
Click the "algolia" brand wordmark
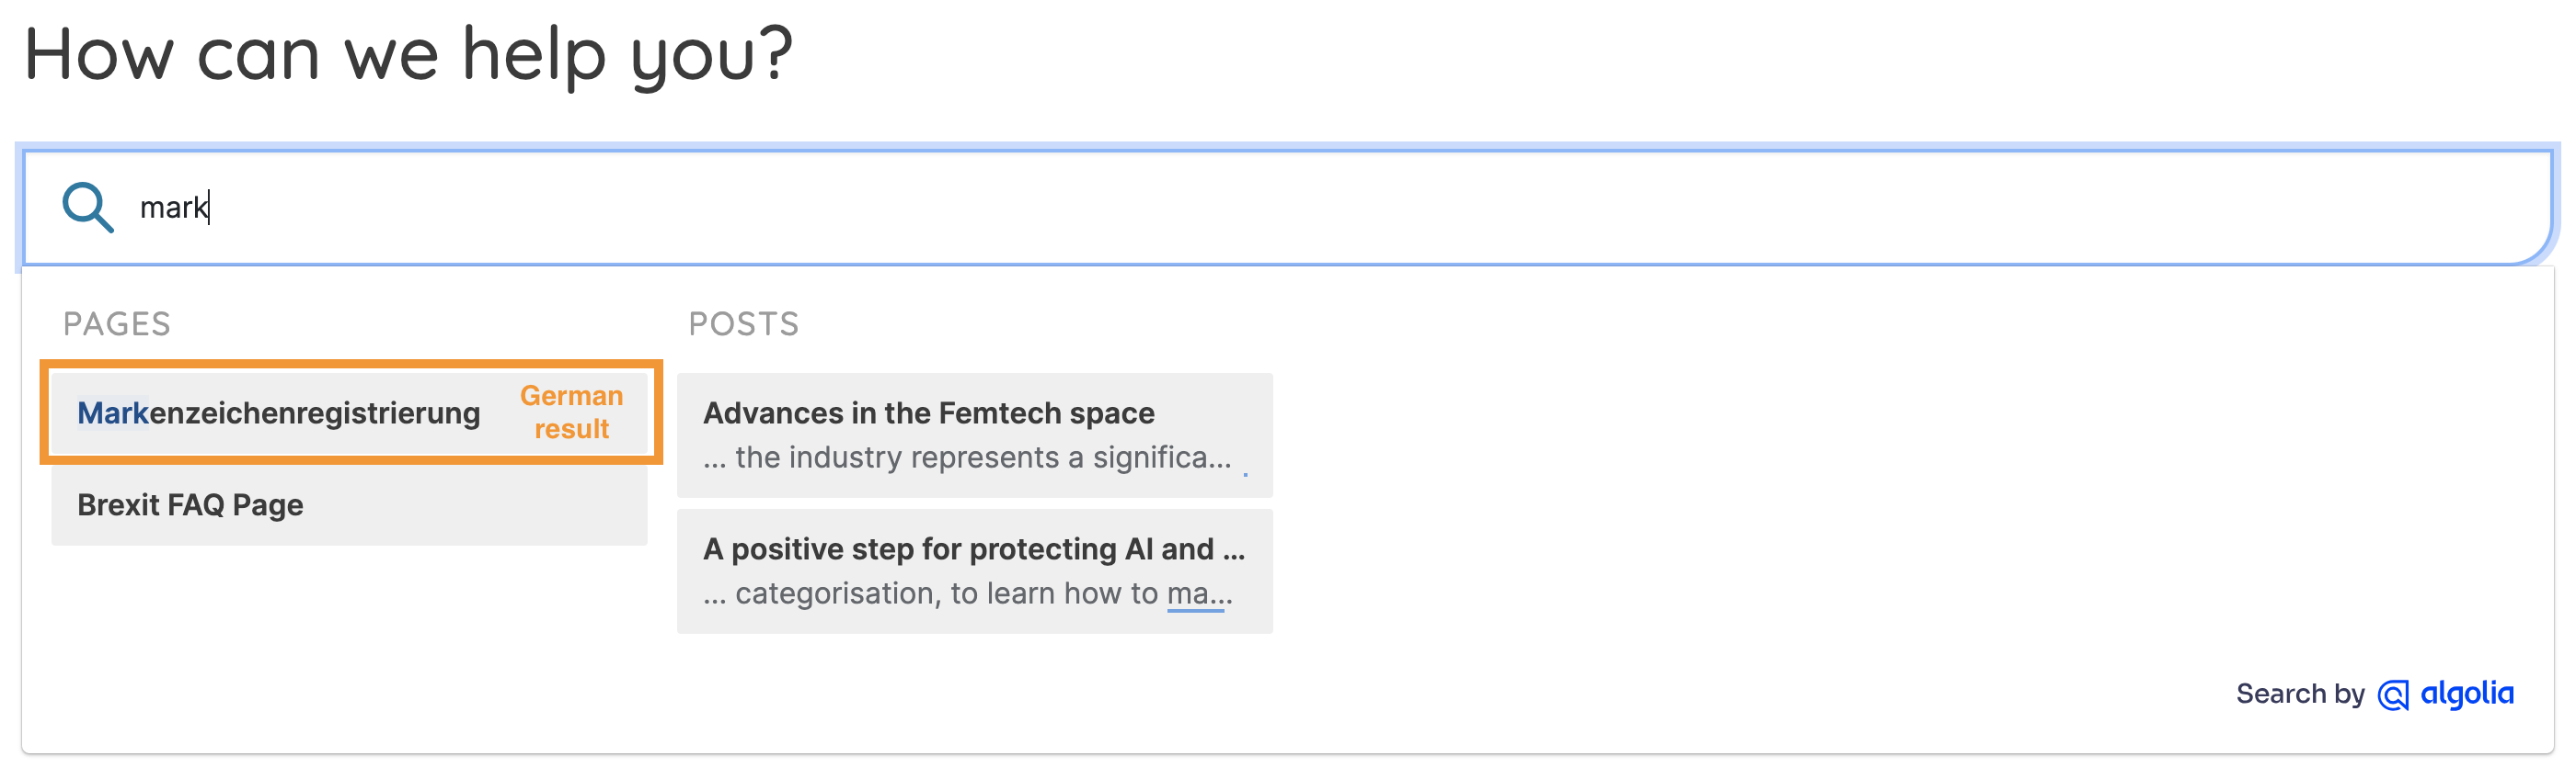coord(2467,694)
